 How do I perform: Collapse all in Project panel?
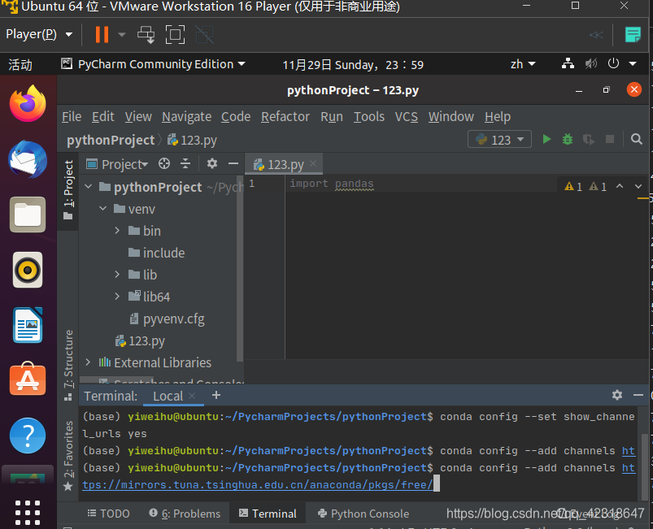(x=185, y=163)
